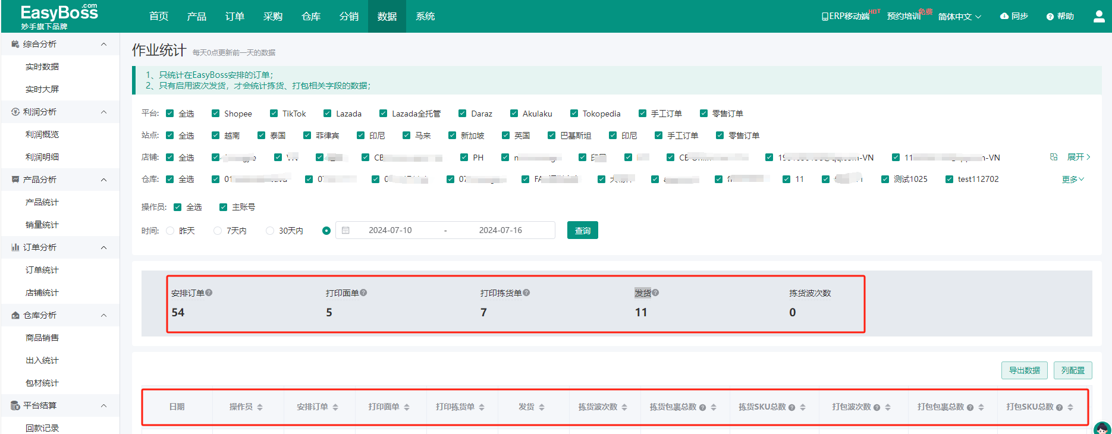Open the 简体中文 language dropdown
This screenshot has width=1112, height=434.
coord(960,17)
